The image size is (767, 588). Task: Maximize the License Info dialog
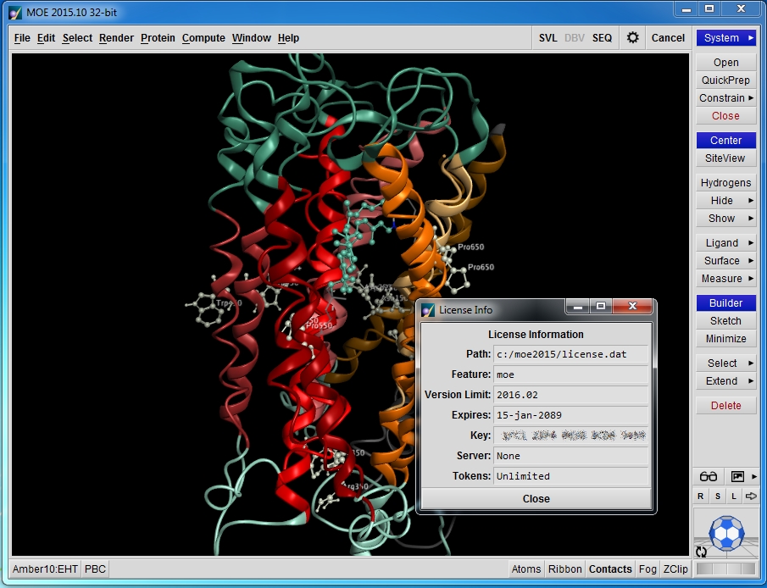pyautogui.click(x=601, y=307)
